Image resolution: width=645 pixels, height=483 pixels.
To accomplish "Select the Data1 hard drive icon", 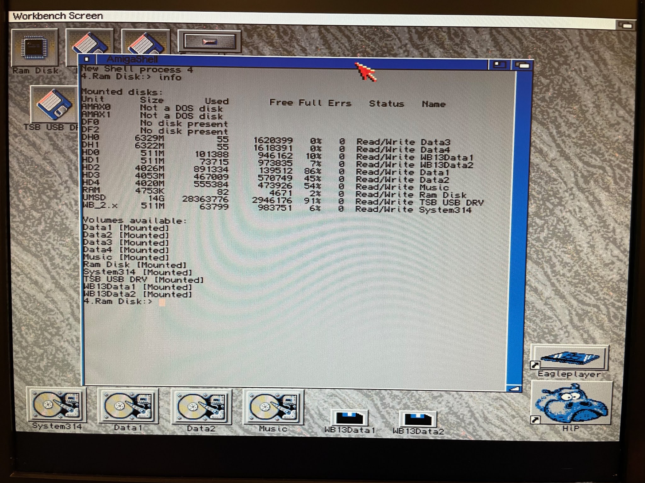I will tap(128, 406).
